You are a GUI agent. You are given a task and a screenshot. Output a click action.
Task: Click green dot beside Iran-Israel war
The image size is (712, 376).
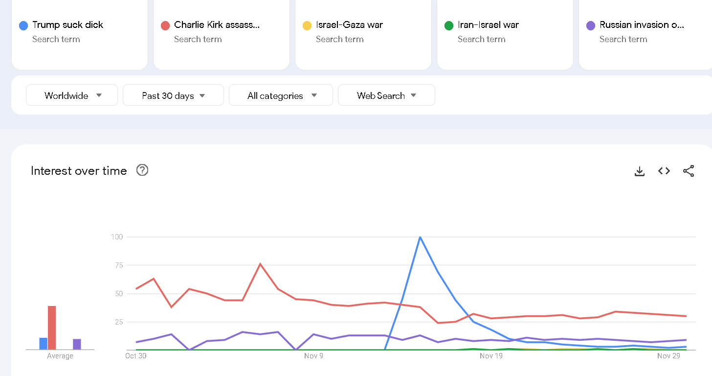(449, 25)
